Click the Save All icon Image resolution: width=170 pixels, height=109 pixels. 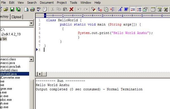point(18,9)
